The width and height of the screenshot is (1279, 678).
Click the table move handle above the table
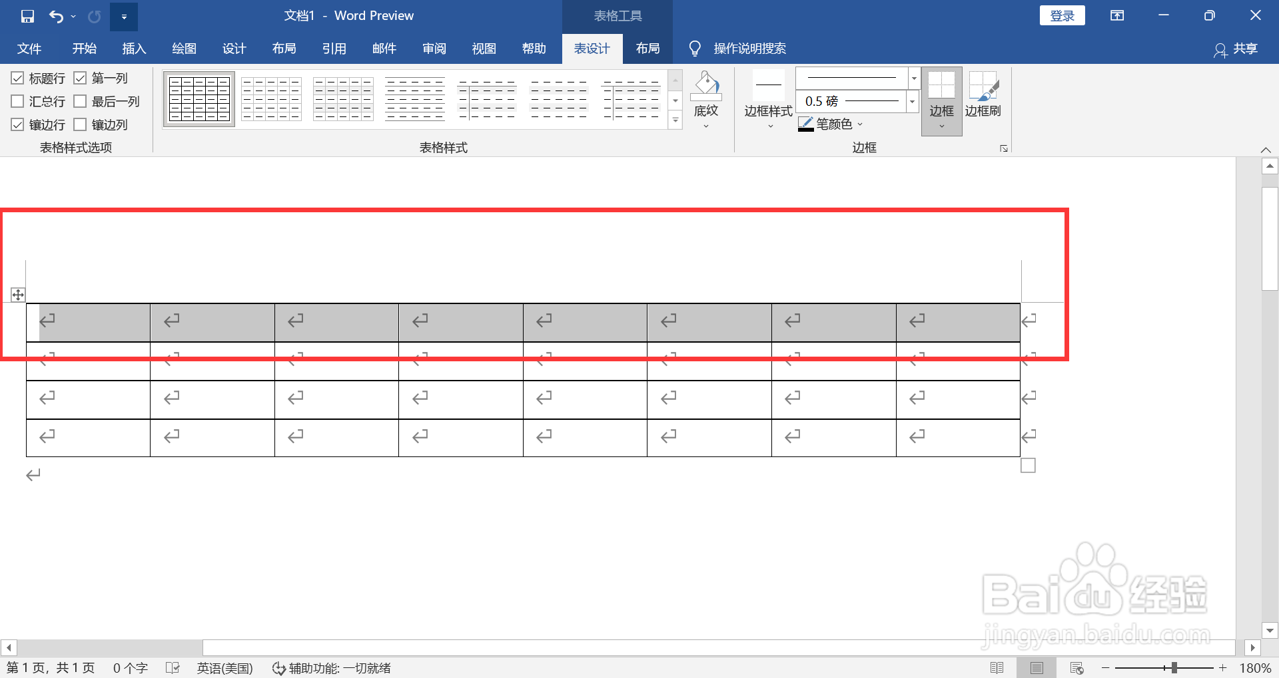click(x=18, y=293)
